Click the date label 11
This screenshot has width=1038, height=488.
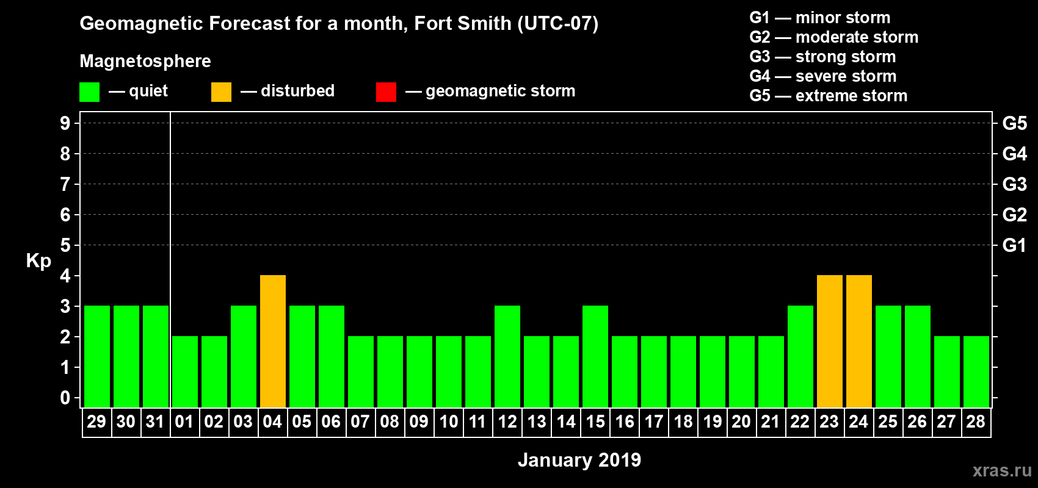pyautogui.click(x=477, y=422)
